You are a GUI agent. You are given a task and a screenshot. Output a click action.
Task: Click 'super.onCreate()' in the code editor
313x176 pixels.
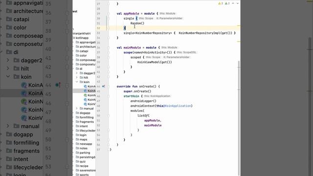coord(137,91)
